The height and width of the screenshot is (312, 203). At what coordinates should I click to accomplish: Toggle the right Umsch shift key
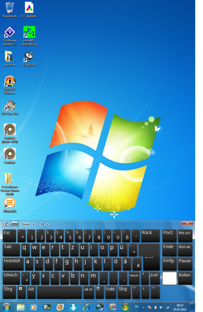134,278
